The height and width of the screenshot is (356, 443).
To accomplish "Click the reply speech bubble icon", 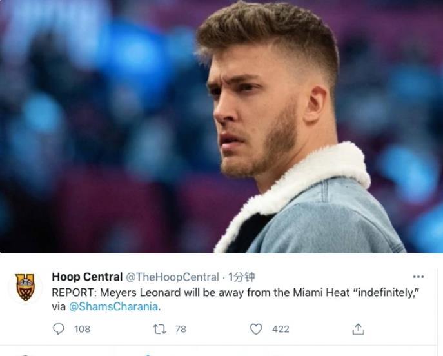I will 59,329.
